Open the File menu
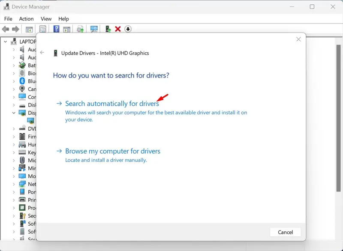The height and width of the screenshot is (251, 343). 8,19
